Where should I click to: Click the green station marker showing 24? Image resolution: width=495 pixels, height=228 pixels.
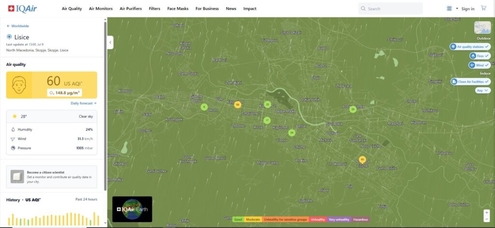point(291,132)
